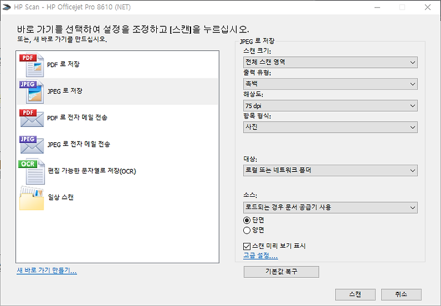Toggle the 스캔 미리 보기 표시 checkbox

pos(247,247)
